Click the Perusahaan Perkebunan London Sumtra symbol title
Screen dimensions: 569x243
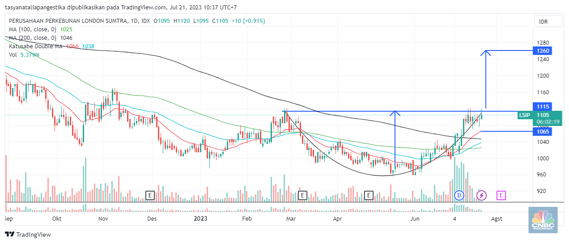coord(67,21)
